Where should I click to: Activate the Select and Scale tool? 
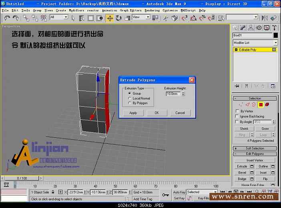[x=127, y=18]
